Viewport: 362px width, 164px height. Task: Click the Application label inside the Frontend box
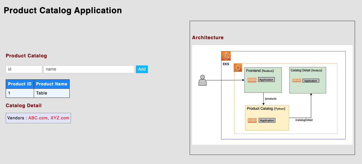click(x=266, y=80)
